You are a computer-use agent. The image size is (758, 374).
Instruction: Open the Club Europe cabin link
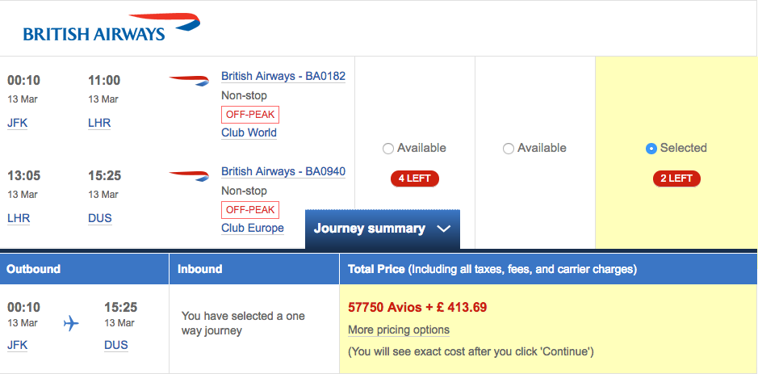click(253, 228)
